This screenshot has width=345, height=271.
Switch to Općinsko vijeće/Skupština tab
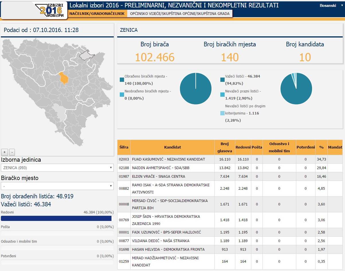point(180,13)
